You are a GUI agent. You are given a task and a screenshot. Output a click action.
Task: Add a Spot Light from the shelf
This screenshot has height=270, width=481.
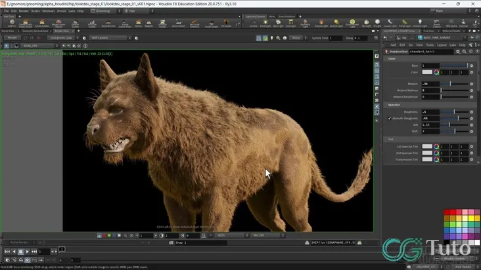pyautogui.click(x=278, y=23)
